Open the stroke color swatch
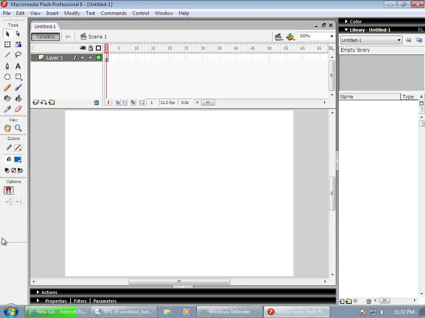The image size is (425, 318). point(18,147)
